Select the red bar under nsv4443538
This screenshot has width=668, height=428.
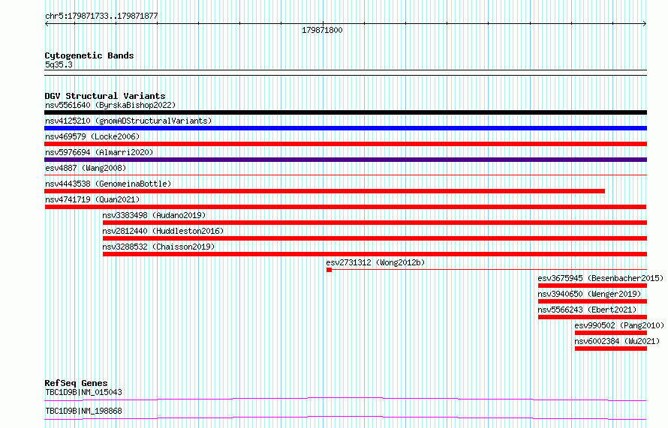tap(325, 191)
